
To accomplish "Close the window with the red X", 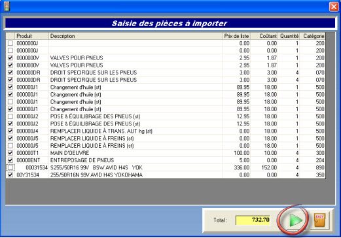I will point(334,7).
